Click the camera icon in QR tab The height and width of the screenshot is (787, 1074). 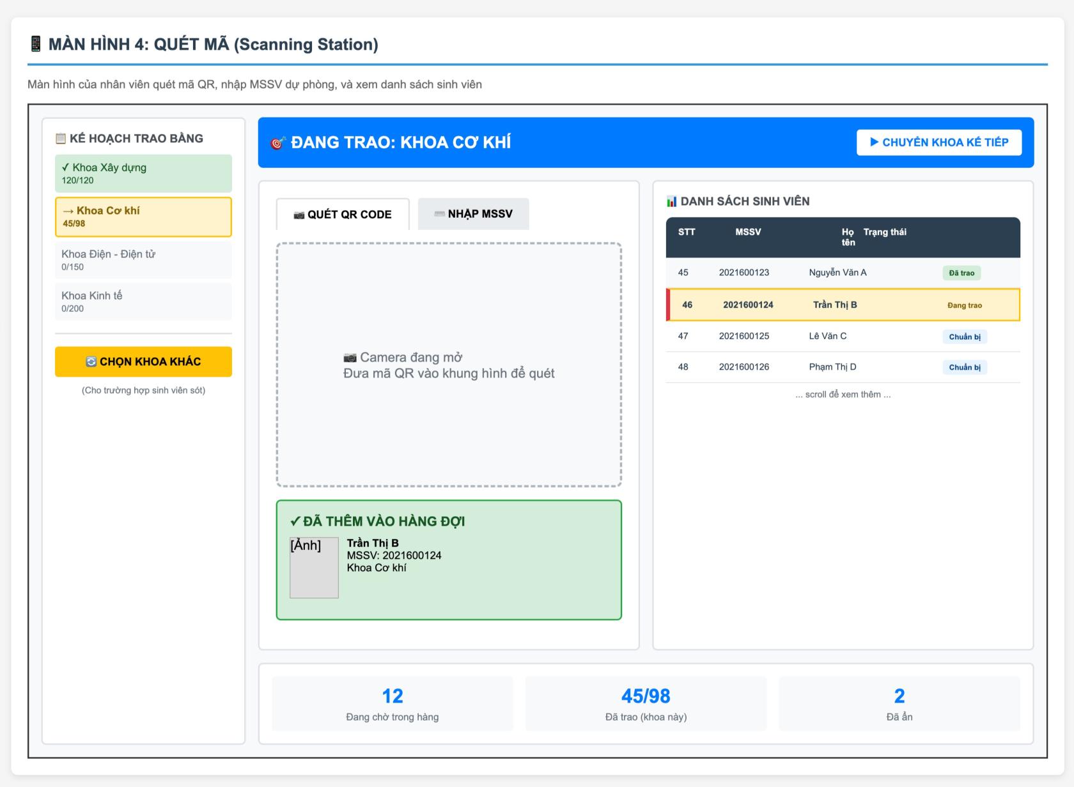299,215
